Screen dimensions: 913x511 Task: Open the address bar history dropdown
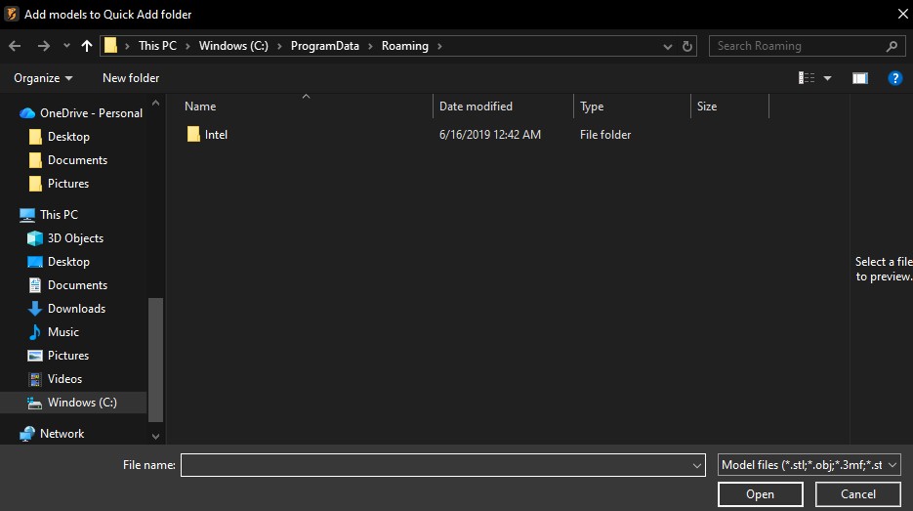coord(667,46)
